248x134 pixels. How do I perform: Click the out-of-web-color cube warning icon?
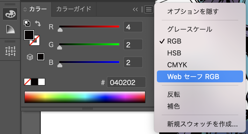pos(30,57)
